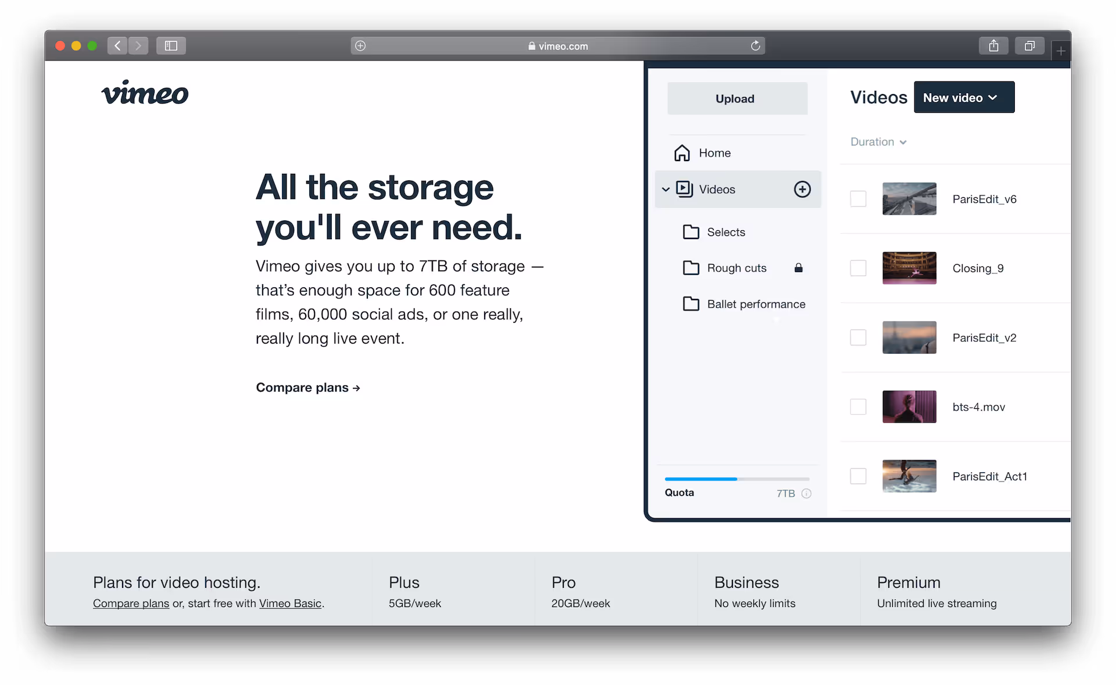Click the No weekly limits text
The height and width of the screenshot is (685, 1116).
(x=754, y=604)
